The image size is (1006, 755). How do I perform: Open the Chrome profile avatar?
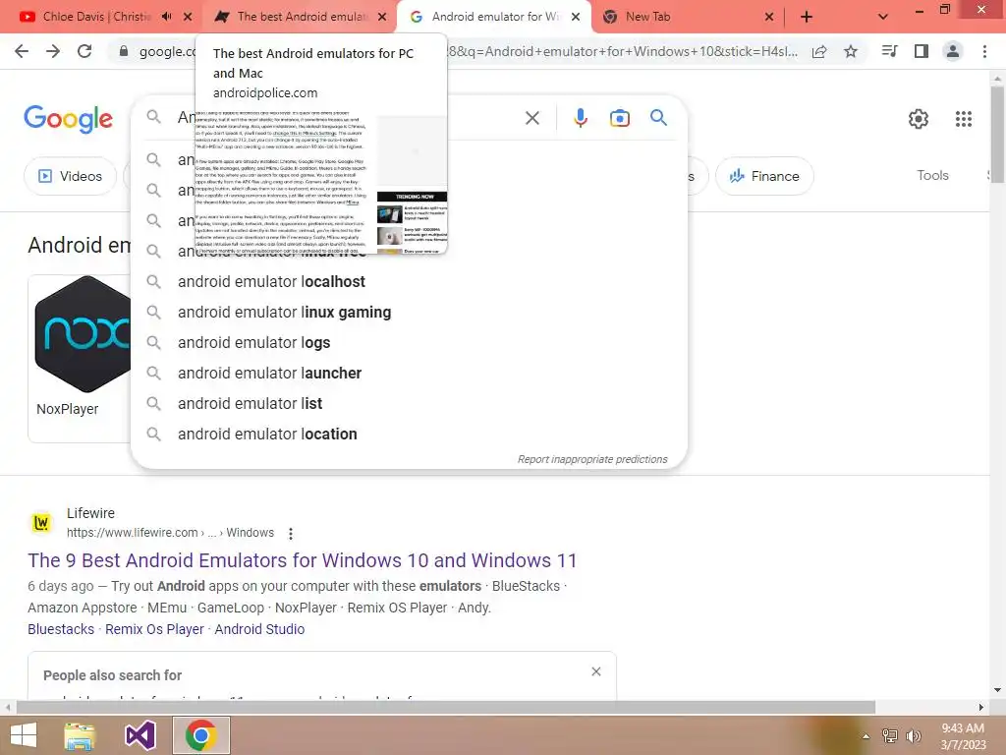[953, 51]
